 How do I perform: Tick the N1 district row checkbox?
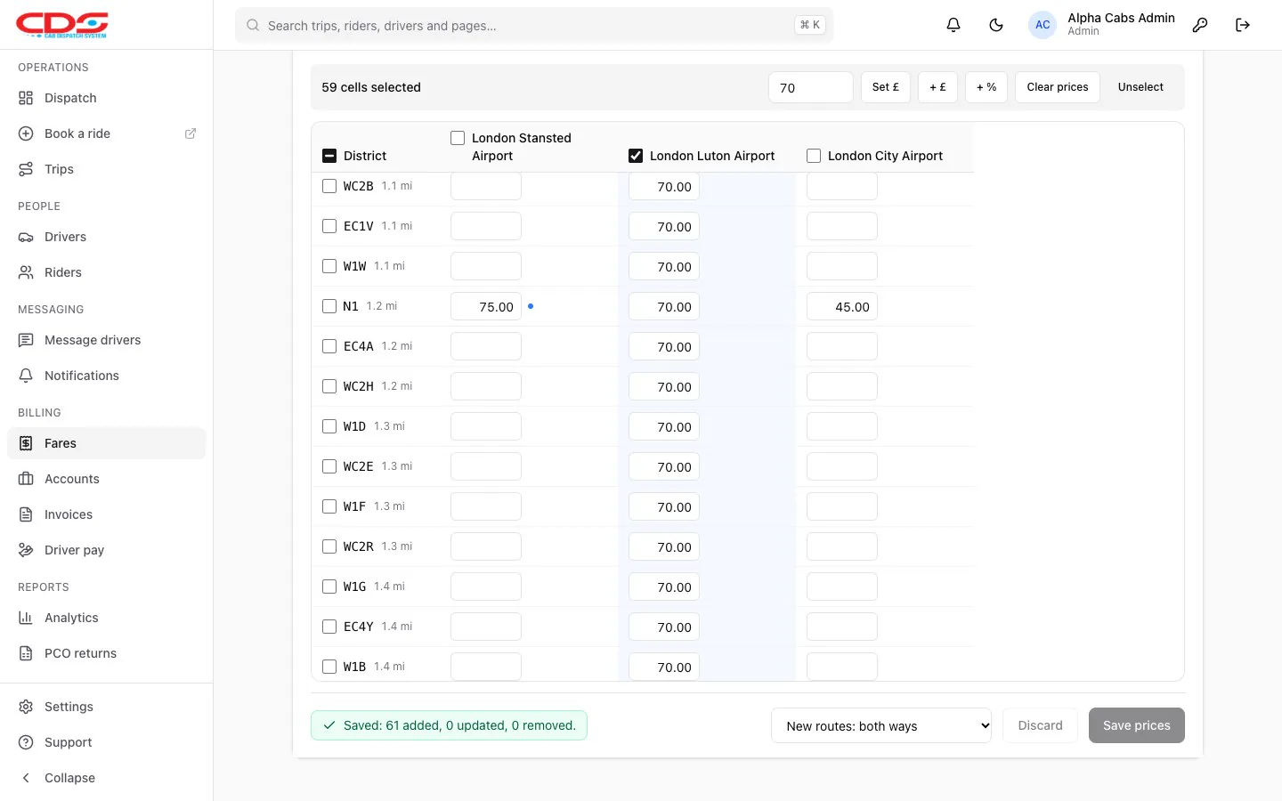tap(329, 306)
